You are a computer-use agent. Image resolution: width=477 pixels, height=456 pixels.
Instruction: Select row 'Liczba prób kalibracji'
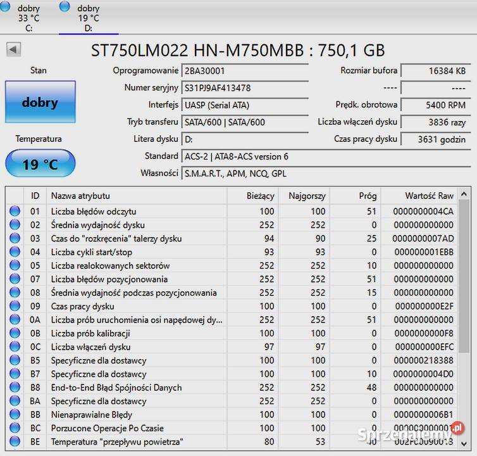tap(231, 333)
